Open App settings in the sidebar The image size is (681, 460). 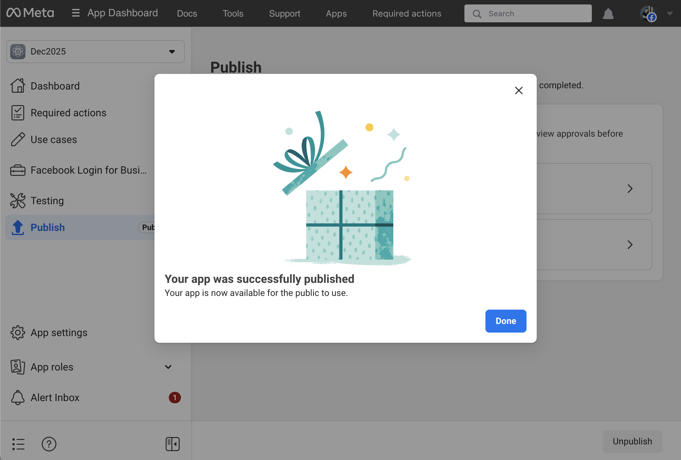click(x=59, y=333)
